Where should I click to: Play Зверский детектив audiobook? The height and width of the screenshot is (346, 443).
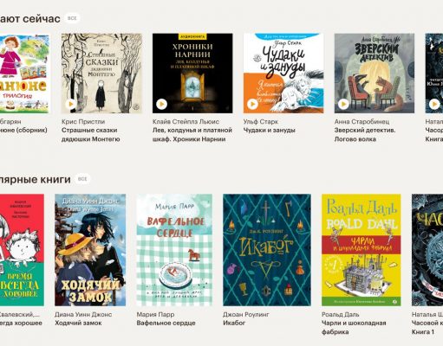(343, 104)
